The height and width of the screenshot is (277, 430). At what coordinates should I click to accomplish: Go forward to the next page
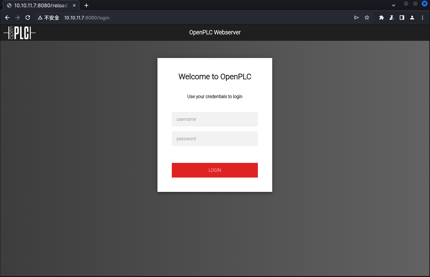pos(18,18)
